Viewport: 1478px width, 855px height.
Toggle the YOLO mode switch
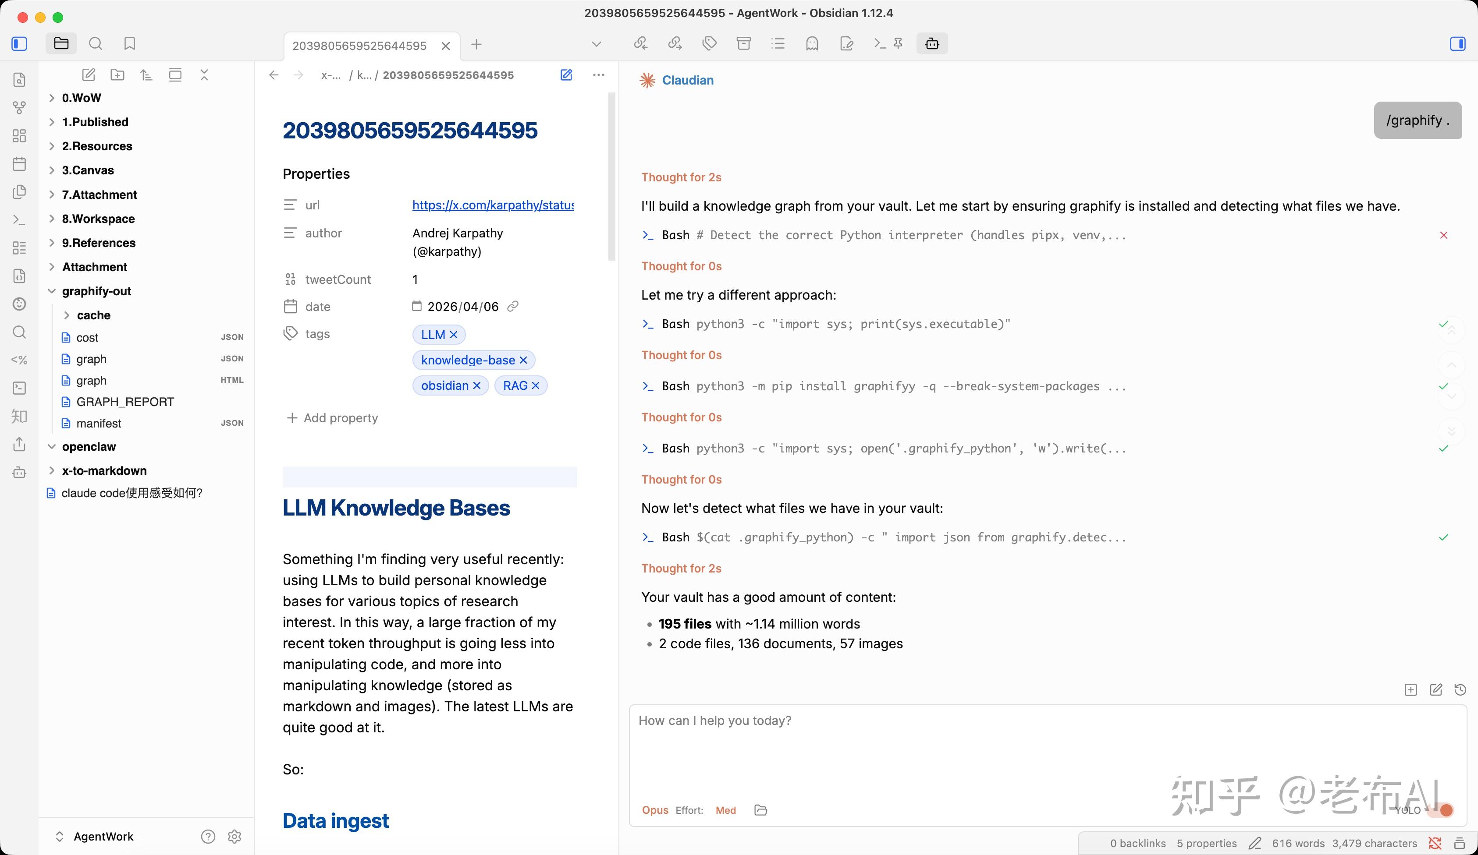point(1442,810)
